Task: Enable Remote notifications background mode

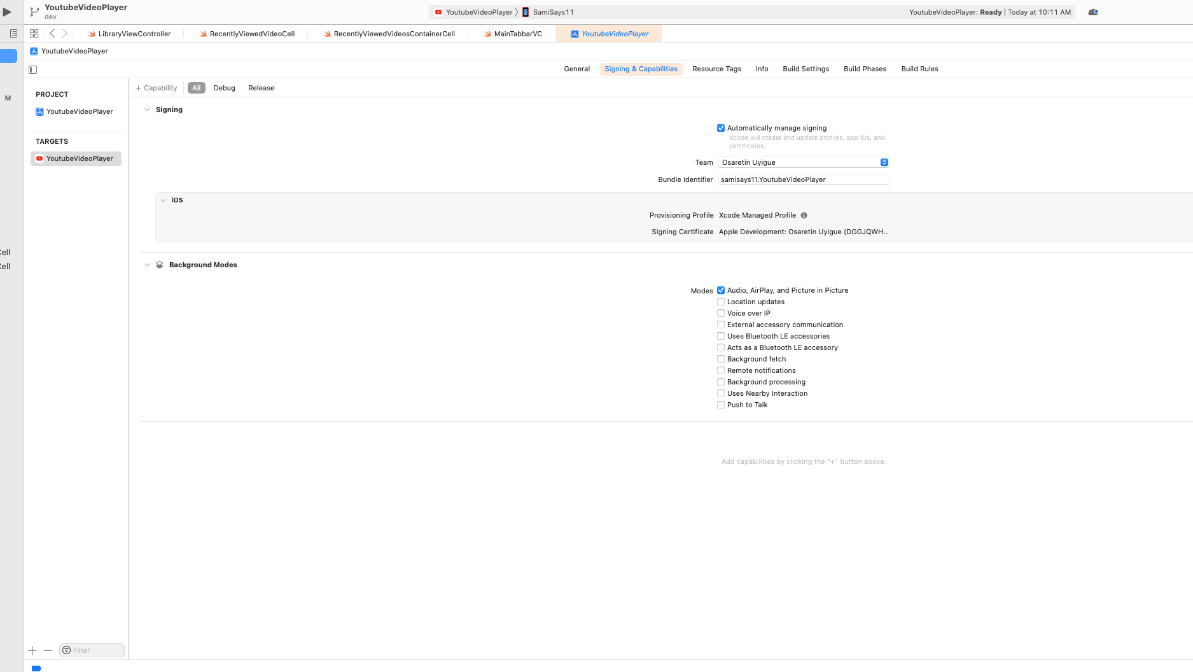Action: click(x=720, y=370)
